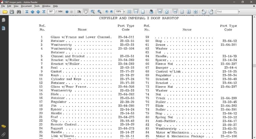The height and width of the screenshot is (139, 256).
Task: Activate the marquee zoom tool
Action: tap(93, 12)
